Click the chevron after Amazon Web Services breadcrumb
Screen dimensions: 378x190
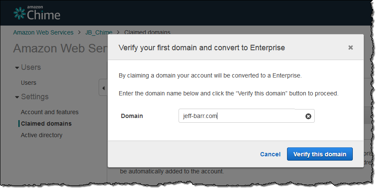pos(79,32)
